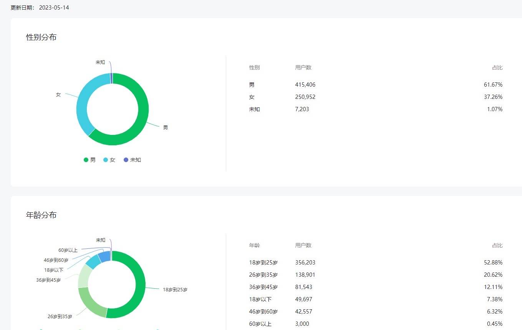Click the 年龄 column header

click(x=254, y=245)
